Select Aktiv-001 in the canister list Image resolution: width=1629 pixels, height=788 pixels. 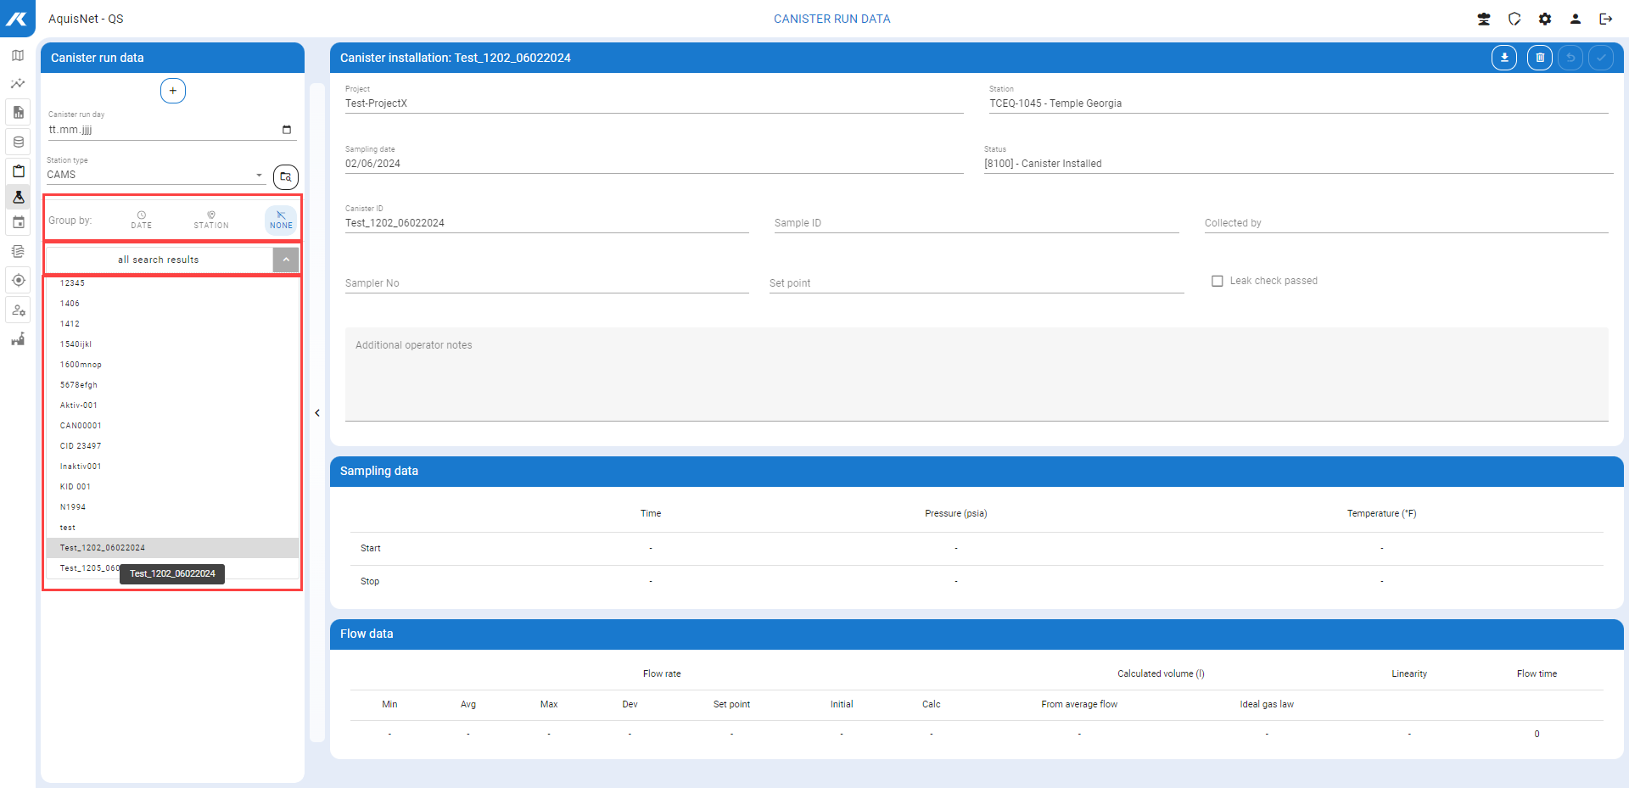79,405
